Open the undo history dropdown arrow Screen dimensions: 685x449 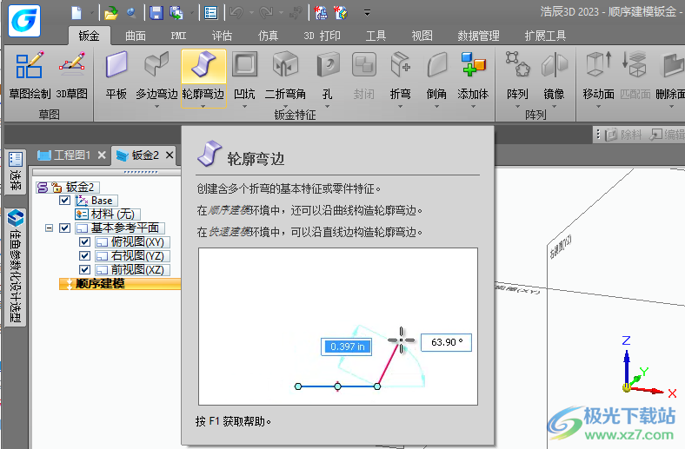(251, 14)
